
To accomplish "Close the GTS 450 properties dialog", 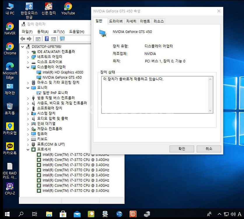I will click(219, 11).
